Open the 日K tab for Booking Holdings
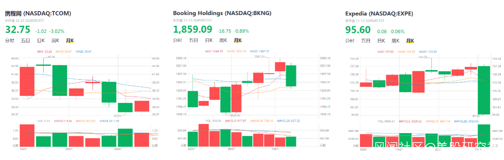504x160 pixels. (x=209, y=40)
